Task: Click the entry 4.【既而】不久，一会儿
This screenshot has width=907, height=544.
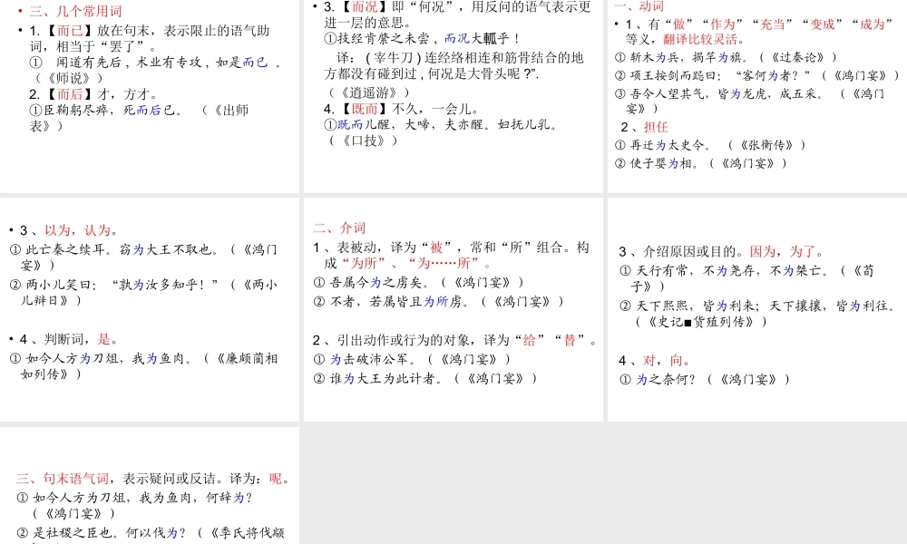Action: pyautogui.click(x=404, y=109)
